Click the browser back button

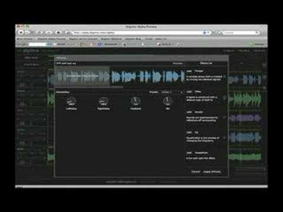pyautogui.click(x=21, y=32)
